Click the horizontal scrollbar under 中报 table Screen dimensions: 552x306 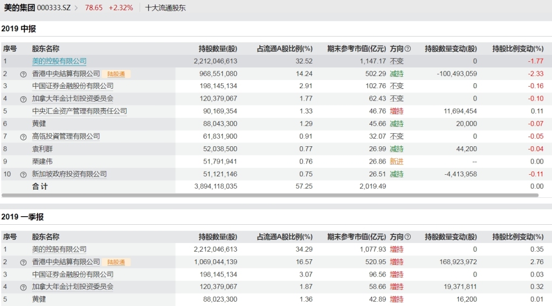click(x=270, y=195)
